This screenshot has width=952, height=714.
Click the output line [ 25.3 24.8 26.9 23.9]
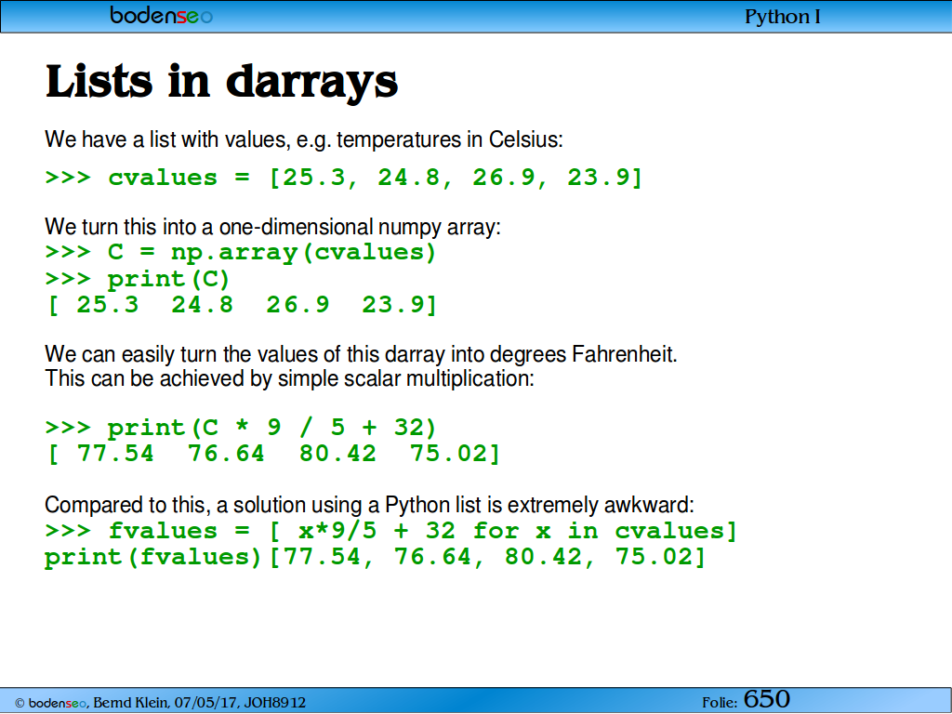click(242, 305)
